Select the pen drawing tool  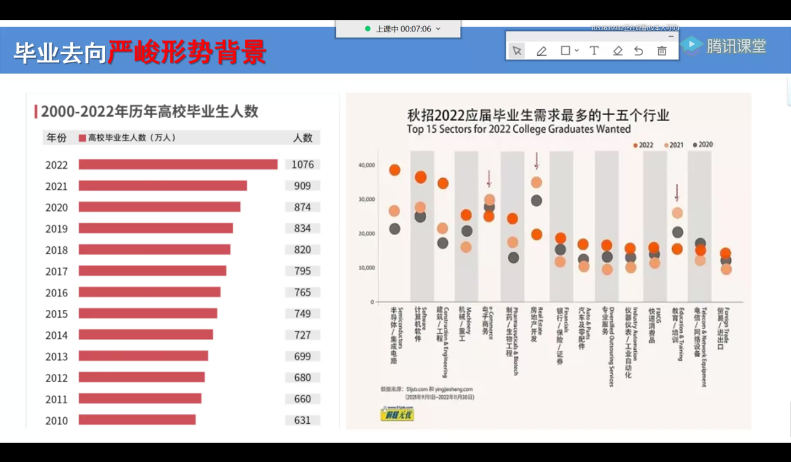[x=541, y=51]
